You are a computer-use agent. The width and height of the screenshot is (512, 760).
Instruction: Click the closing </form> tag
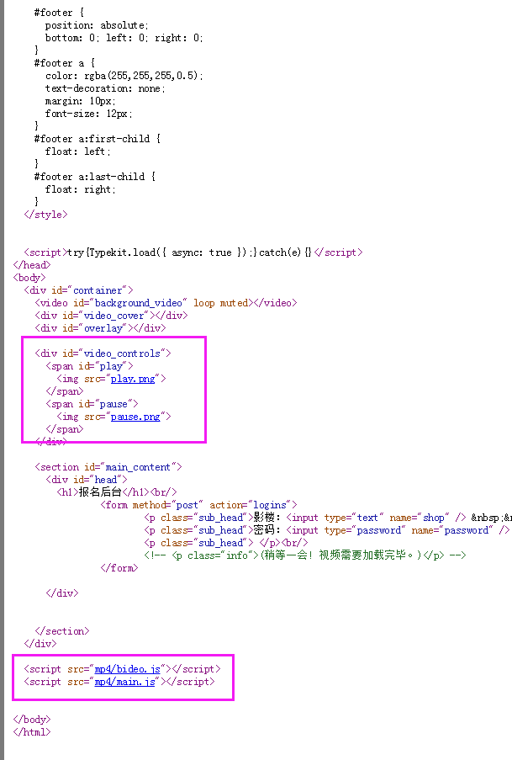(x=119, y=567)
